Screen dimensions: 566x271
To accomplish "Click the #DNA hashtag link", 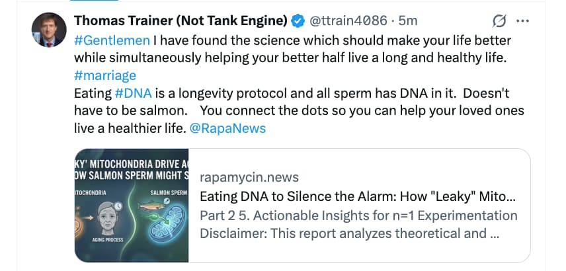I will pos(130,93).
